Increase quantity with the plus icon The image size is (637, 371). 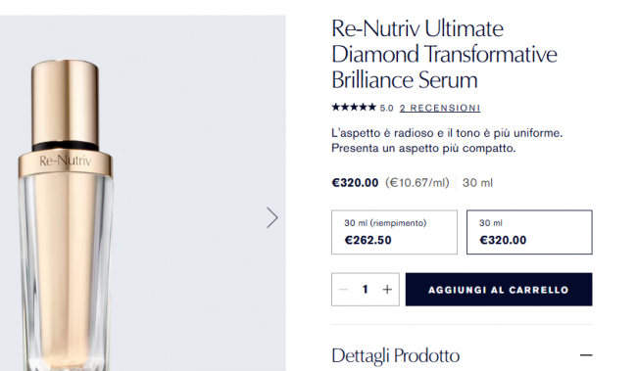point(387,290)
